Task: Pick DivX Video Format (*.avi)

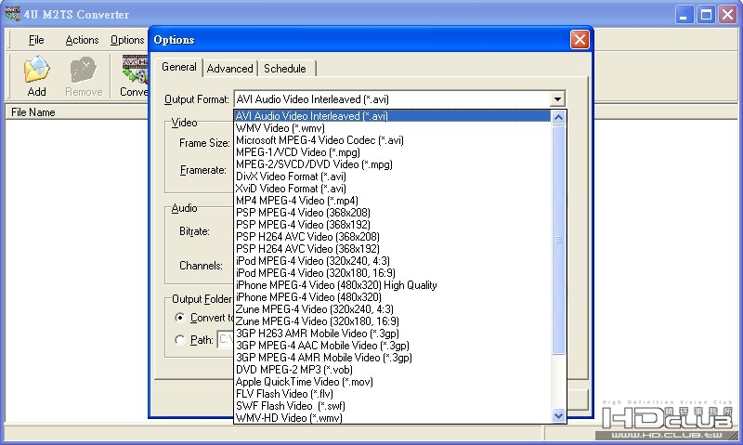Action: [x=392, y=177]
